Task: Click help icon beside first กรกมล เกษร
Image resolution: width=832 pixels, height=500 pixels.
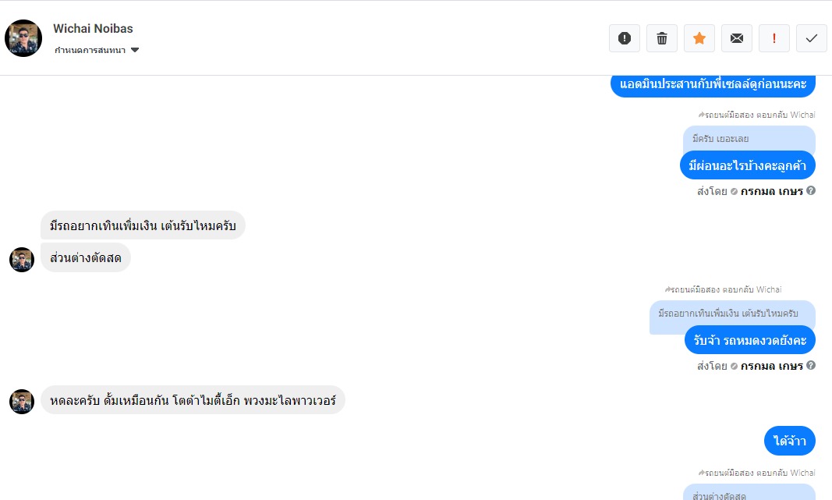Action: 811,190
